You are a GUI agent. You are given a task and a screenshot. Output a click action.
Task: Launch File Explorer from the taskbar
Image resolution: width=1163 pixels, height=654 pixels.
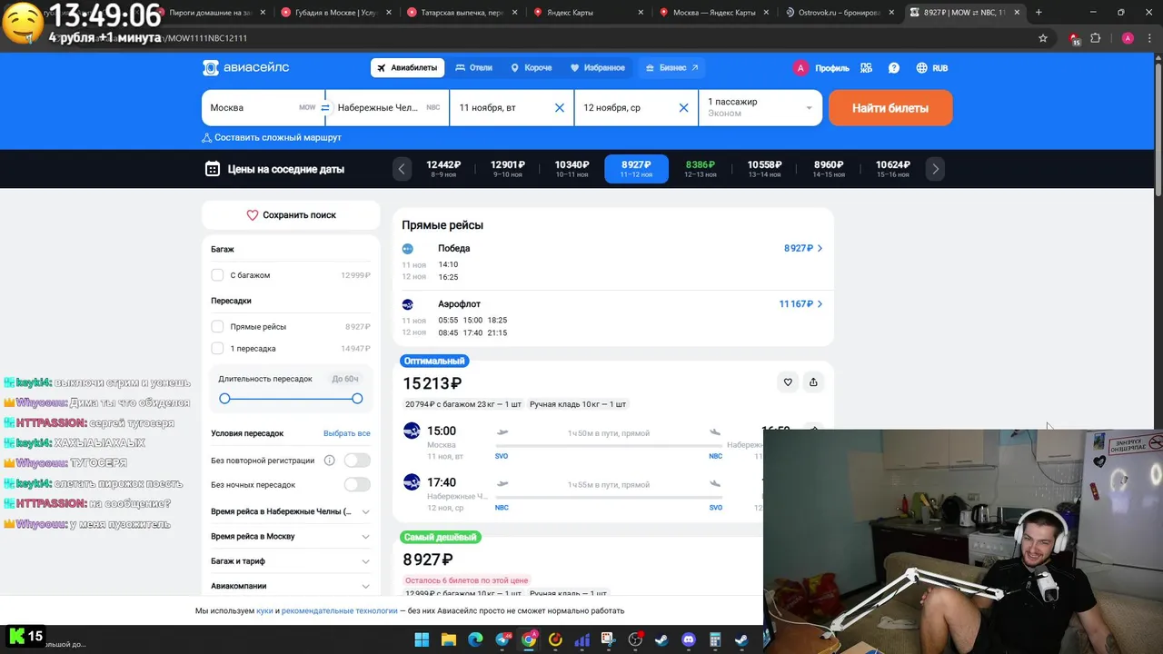pos(449,639)
